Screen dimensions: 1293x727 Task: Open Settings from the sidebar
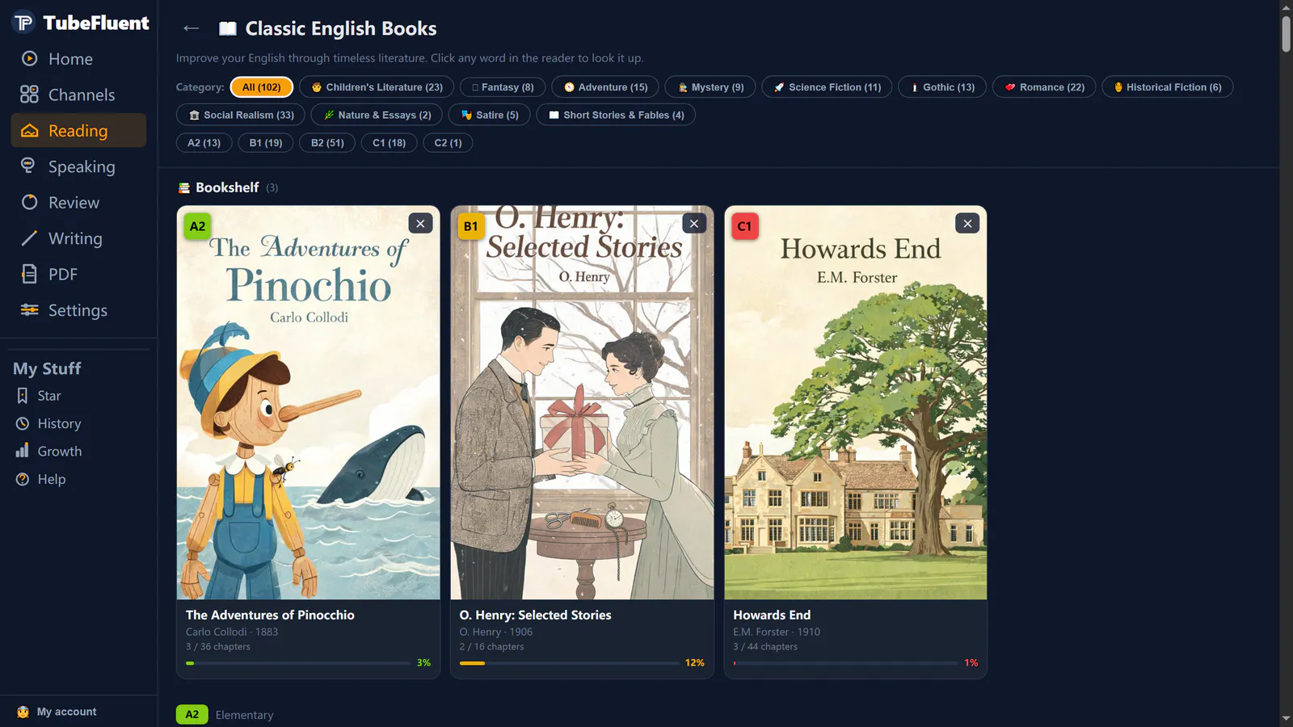tap(78, 310)
